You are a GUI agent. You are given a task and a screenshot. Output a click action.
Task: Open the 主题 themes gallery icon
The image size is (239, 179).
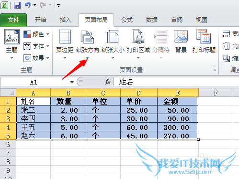pyautogui.click(x=12, y=37)
